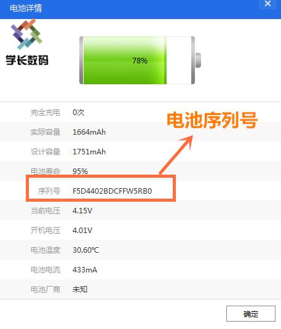Select the serial number F5D4402BDCFFW5RB0
The image size is (281, 329).
[x=113, y=191]
